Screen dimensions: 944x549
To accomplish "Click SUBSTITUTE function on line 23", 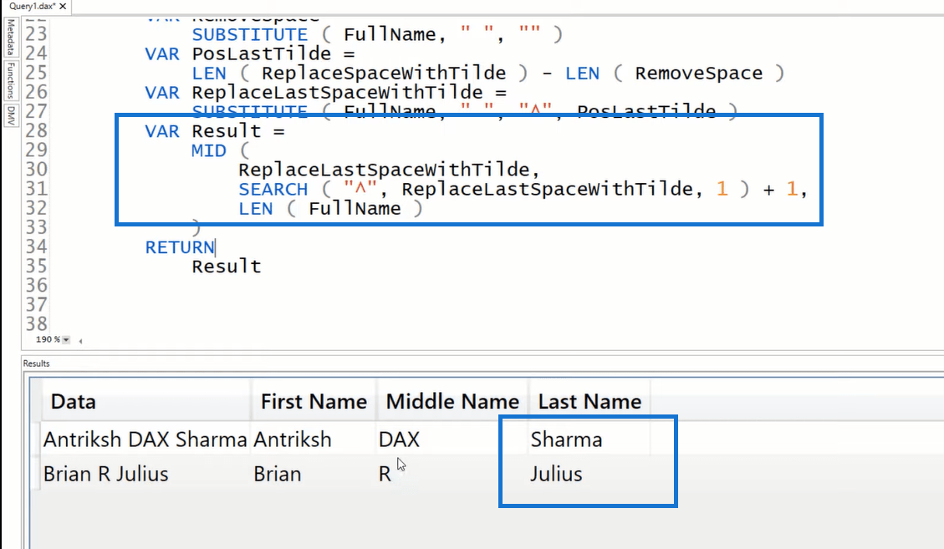I will point(250,35).
